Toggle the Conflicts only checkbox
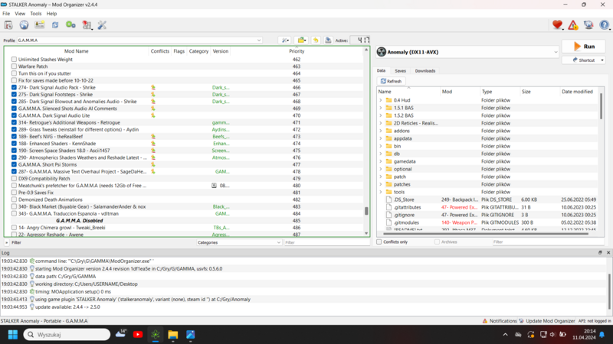The height and width of the screenshot is (344, 613). pyautogui.click(x=379, y=242)
